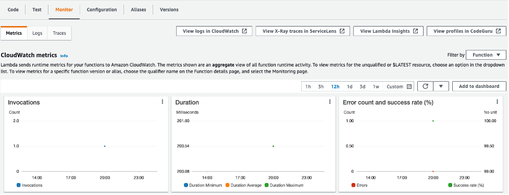Open the Duration widget options menu
This screenshot has height=195, width=509.
click(x=330, y=102)
